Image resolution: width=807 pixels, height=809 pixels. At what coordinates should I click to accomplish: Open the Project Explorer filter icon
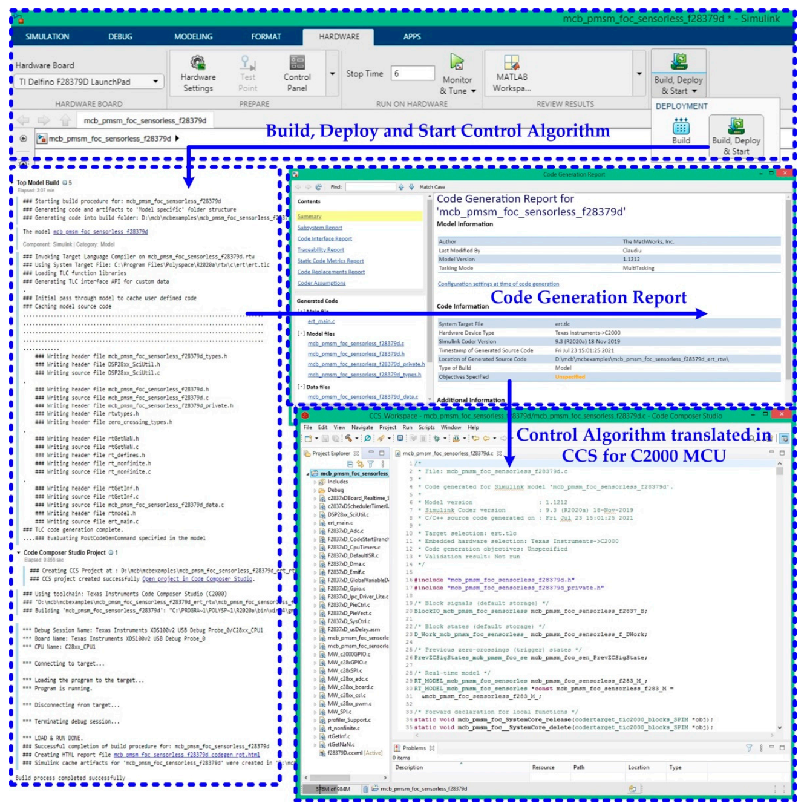371,463
